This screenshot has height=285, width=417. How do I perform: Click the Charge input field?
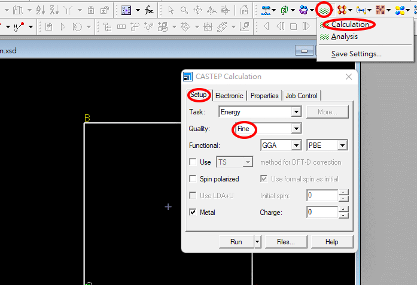click(321, 212)
